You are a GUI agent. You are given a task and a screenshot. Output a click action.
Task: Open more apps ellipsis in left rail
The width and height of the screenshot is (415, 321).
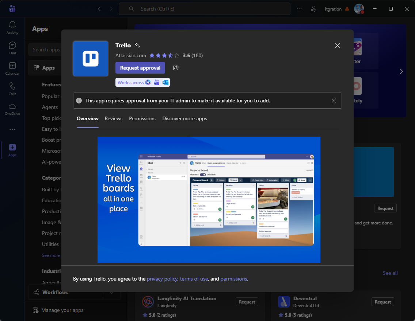12,129
